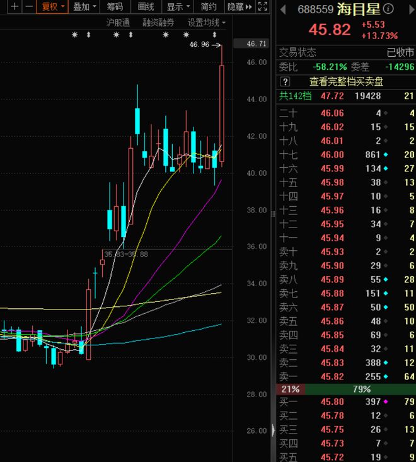Toggle the 沪股通 indicator
Viewport: 416px width, 462px height.
[118, 22]
